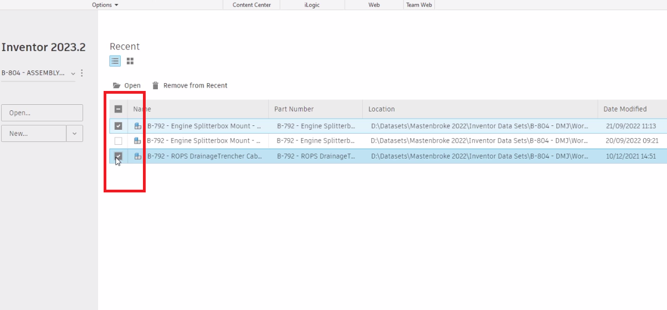The height and width of the screenshot is (310, 667).
Task: Select the file name in the 21/09/2022 row
Action: pyautogui.click(x=204, y=126)
